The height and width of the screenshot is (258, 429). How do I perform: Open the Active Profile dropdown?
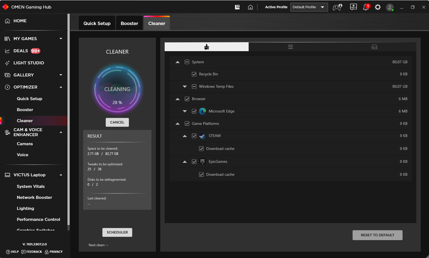point(309,7)
